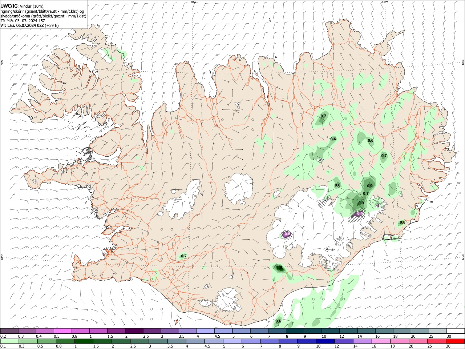Pick the light pink swatch labeled 16 in lower legend
This screenshot has height=349, width=465.
[381, 341]
